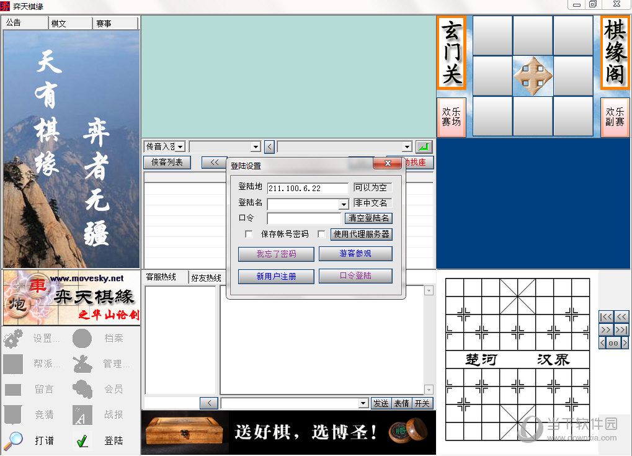
Task: Expand the 登陆名 dropdown list
Action: (x=344, y=204)
